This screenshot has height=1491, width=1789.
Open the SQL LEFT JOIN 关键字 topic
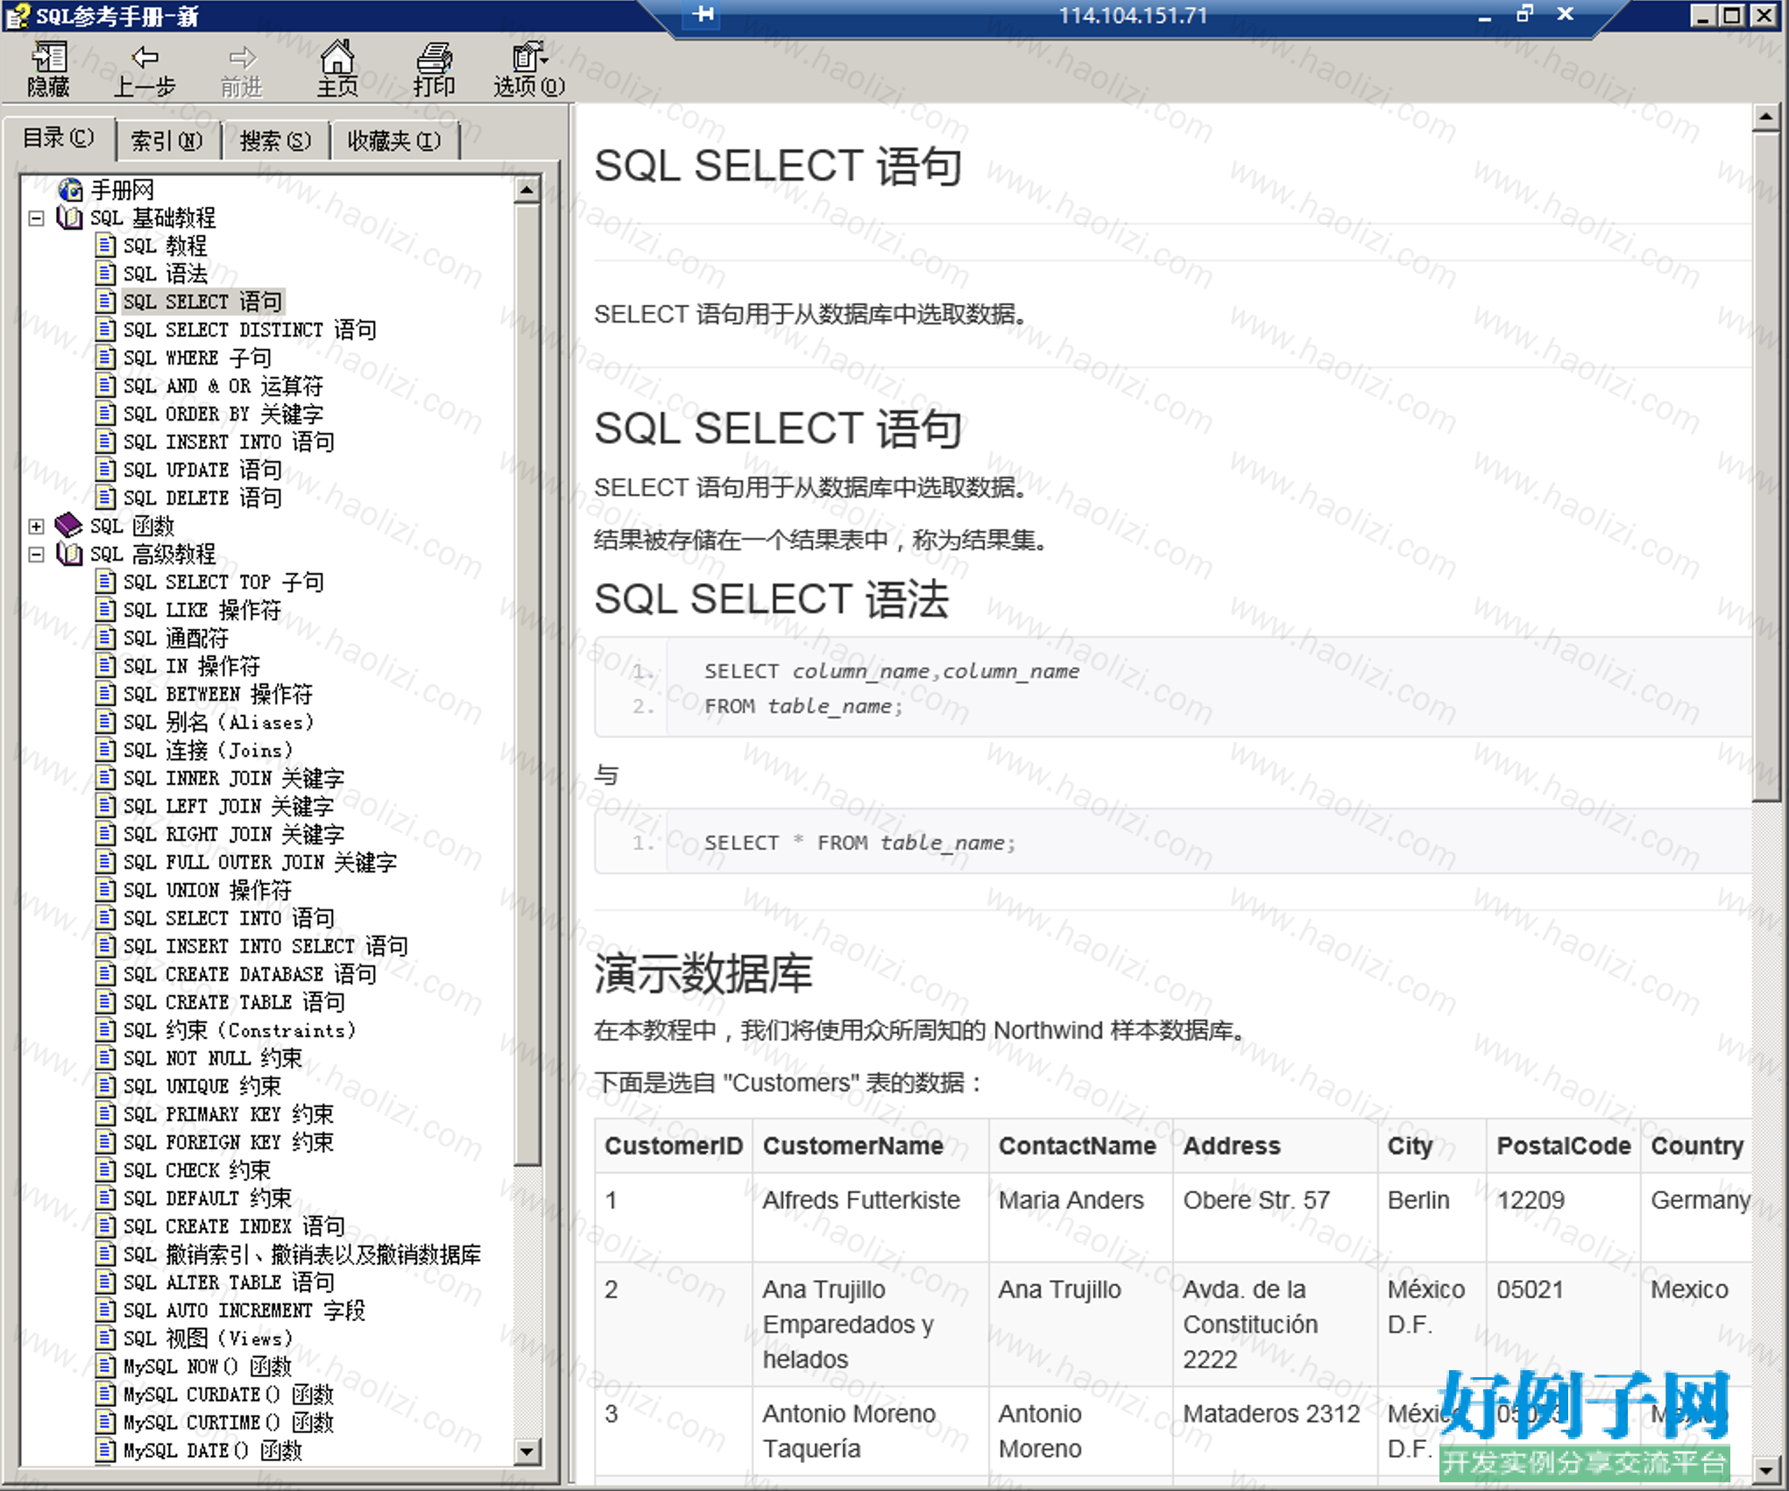229,807
